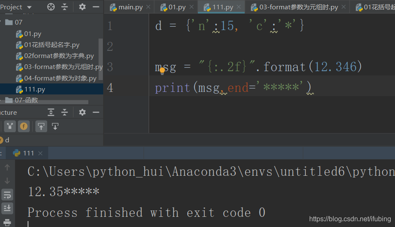Toggle soft-wrap in the run console
Viewport: 395px width, 227px height.
coord(7,195)
